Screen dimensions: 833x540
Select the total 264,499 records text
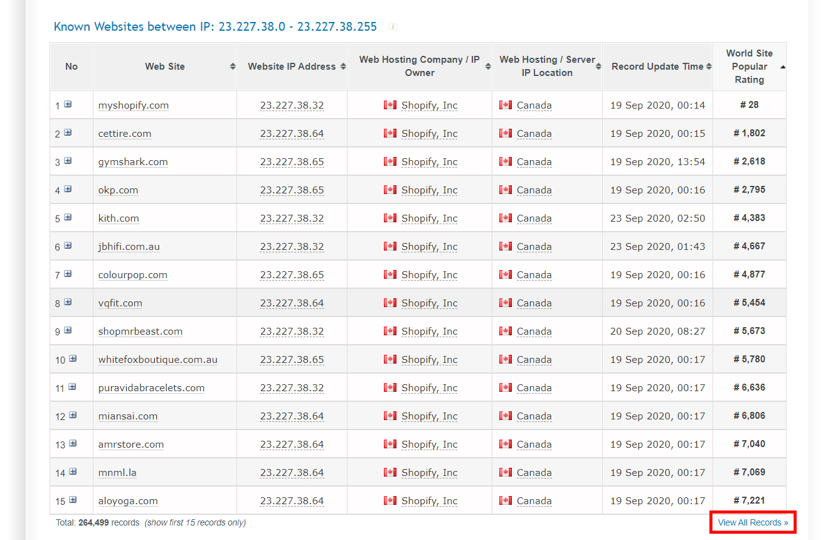(97, 522)
